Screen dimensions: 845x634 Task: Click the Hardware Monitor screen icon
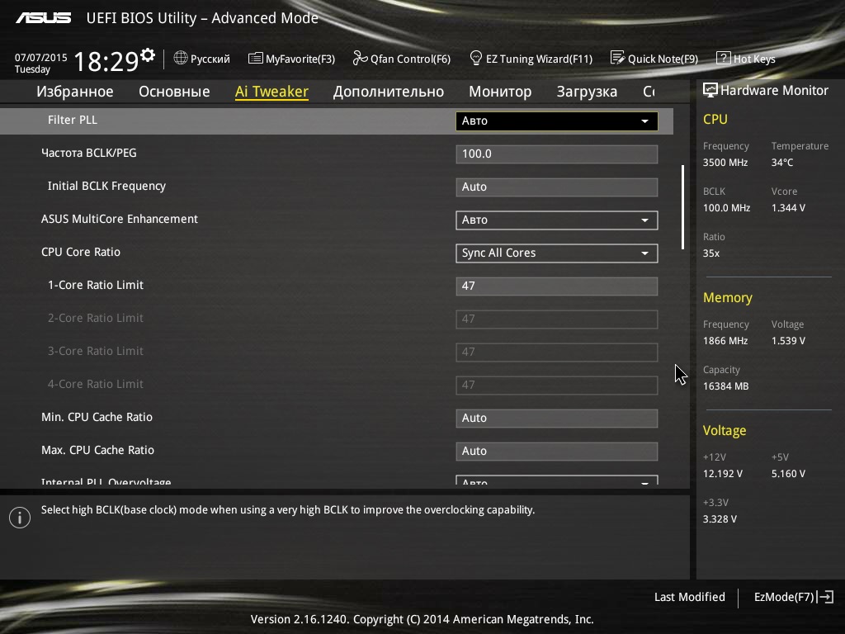(x=710, y=90)
